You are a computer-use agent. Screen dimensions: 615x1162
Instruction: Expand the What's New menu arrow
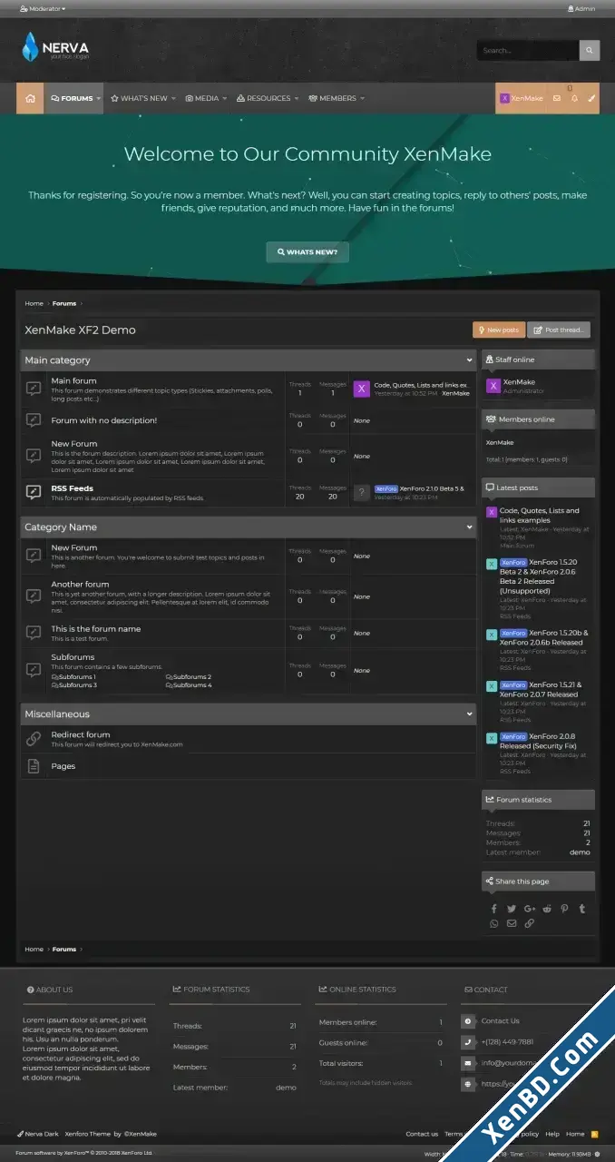tap(173, 98)
